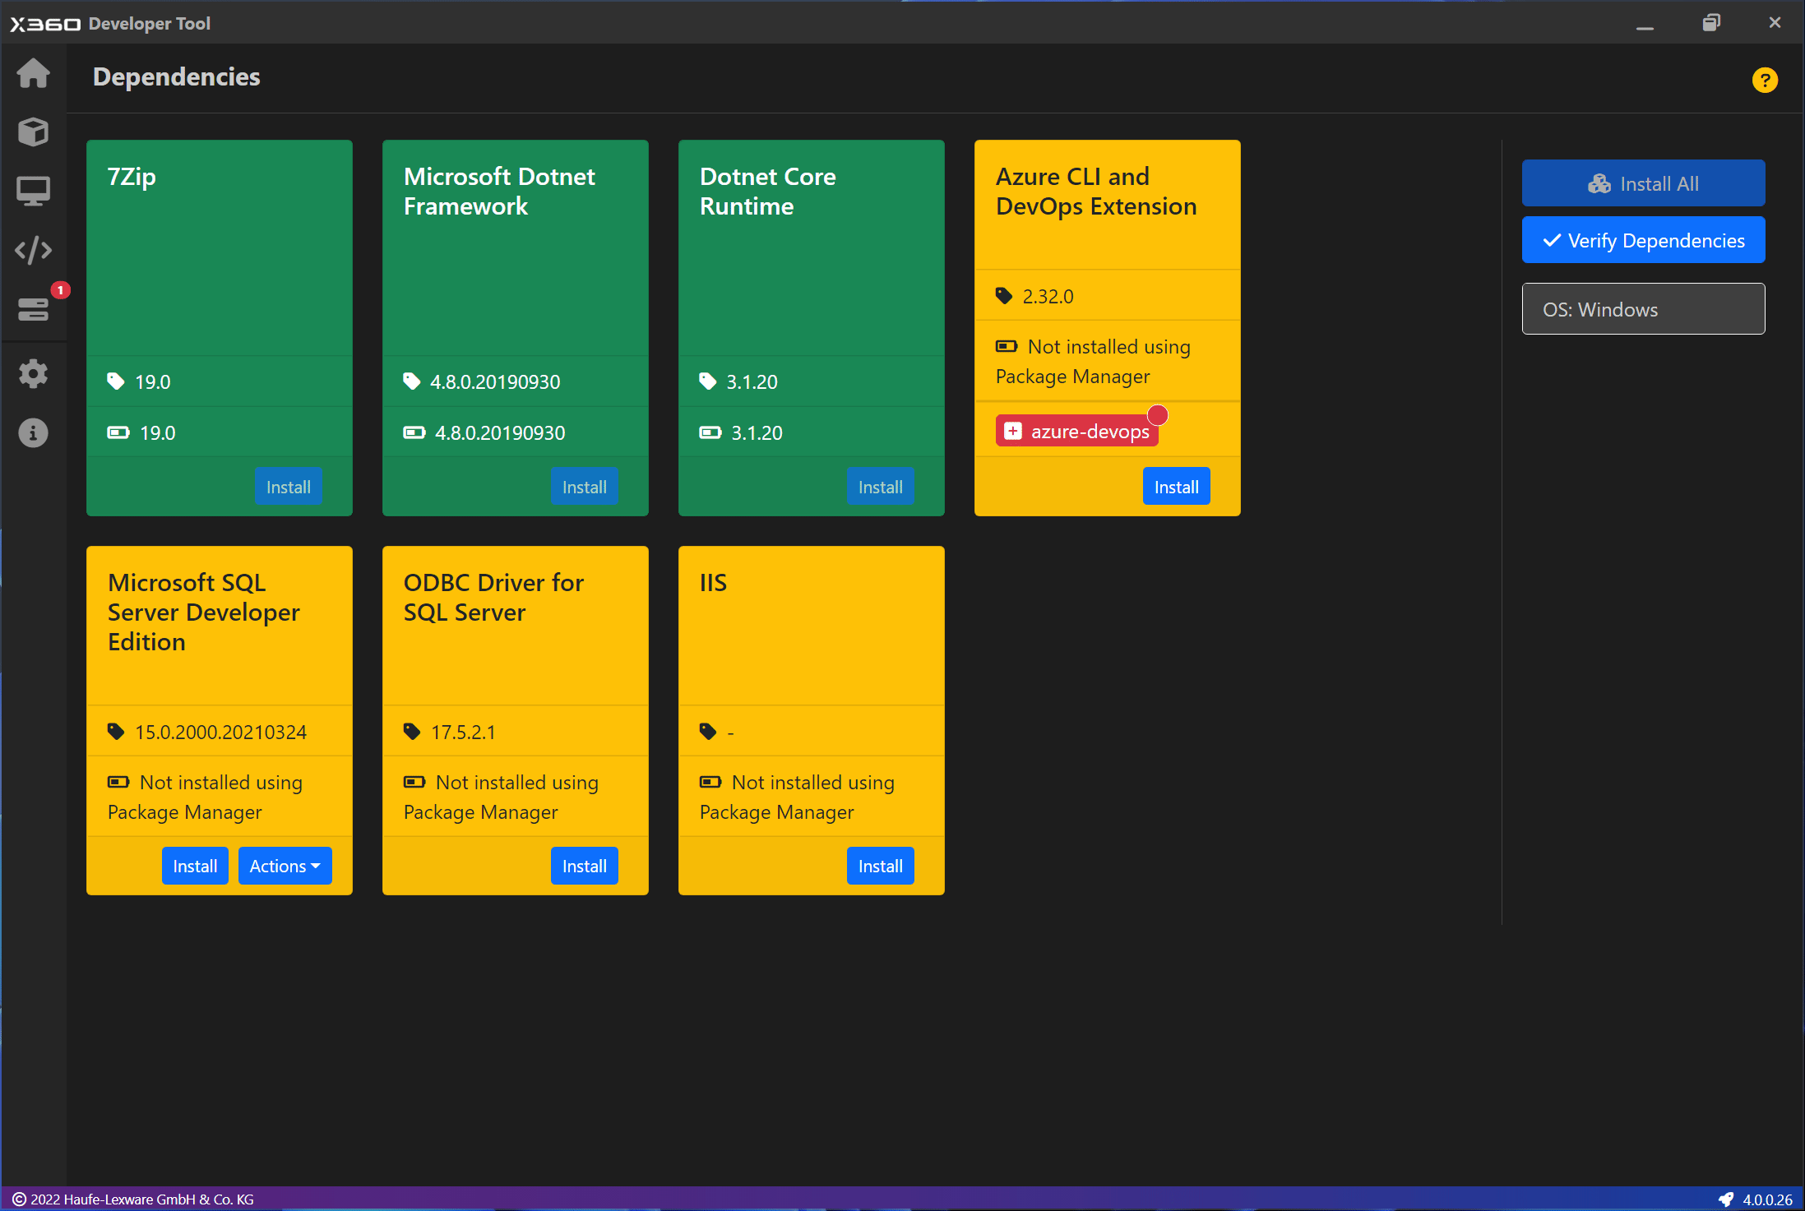The image size is (1805, 1211).
Task: Click the red 1 notification badge
Action: click(60, 290)
